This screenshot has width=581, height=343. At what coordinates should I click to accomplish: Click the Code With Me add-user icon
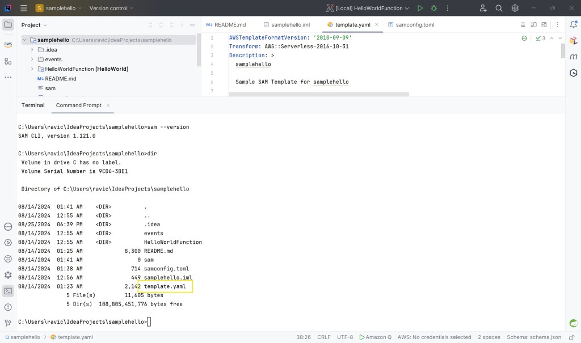pos(483,8)
